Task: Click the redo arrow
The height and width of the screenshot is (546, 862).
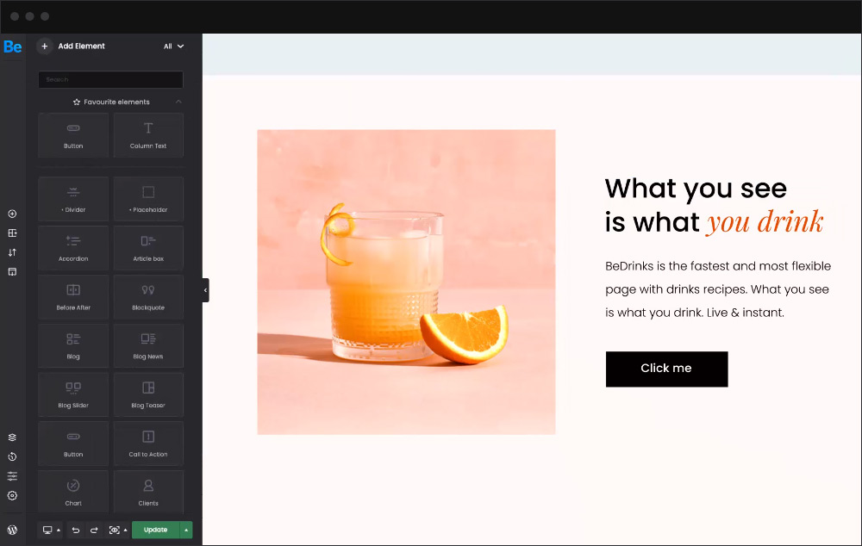Action: [x=94, y=530]
